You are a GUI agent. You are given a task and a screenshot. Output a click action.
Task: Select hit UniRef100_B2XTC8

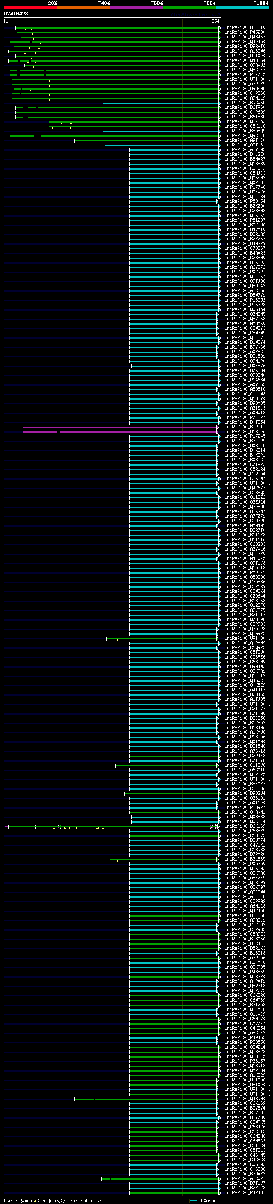[x=245, y=1188]
